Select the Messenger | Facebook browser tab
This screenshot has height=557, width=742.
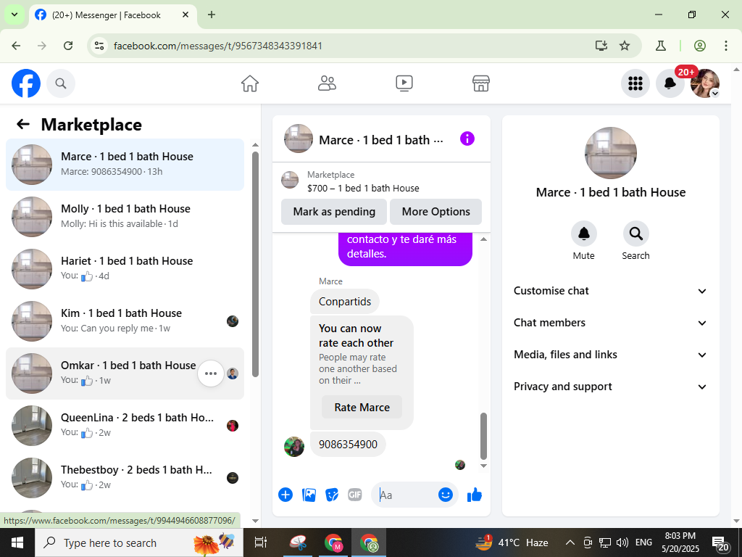[112, 15]
